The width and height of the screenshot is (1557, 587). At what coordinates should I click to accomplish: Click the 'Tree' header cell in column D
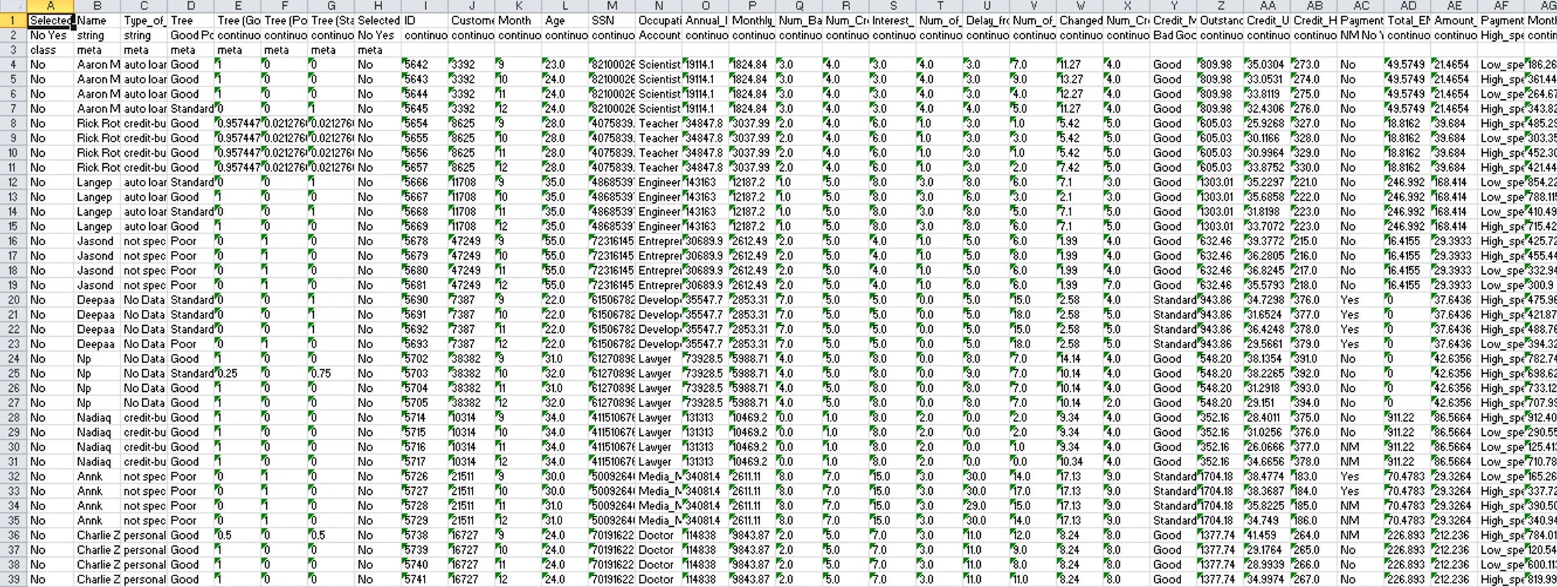click(x=191, y=20)
